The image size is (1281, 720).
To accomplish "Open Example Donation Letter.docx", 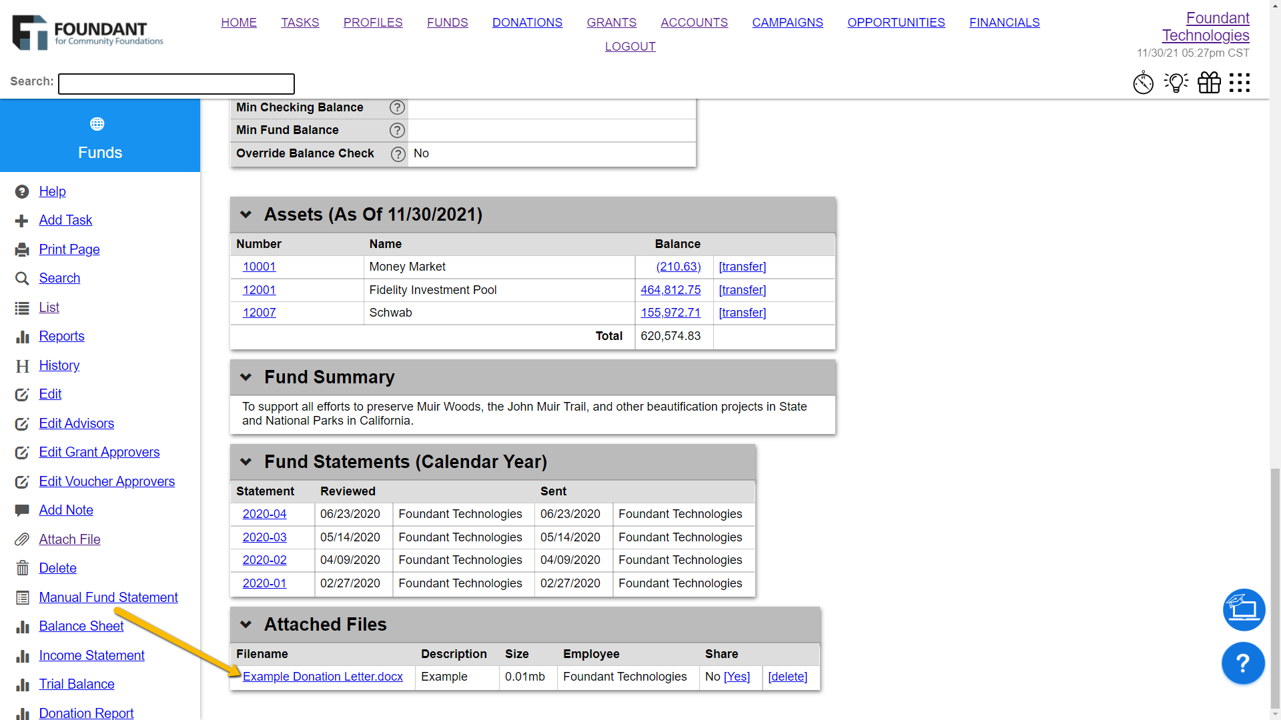I will pyautogui.click(x=323, y=677).
